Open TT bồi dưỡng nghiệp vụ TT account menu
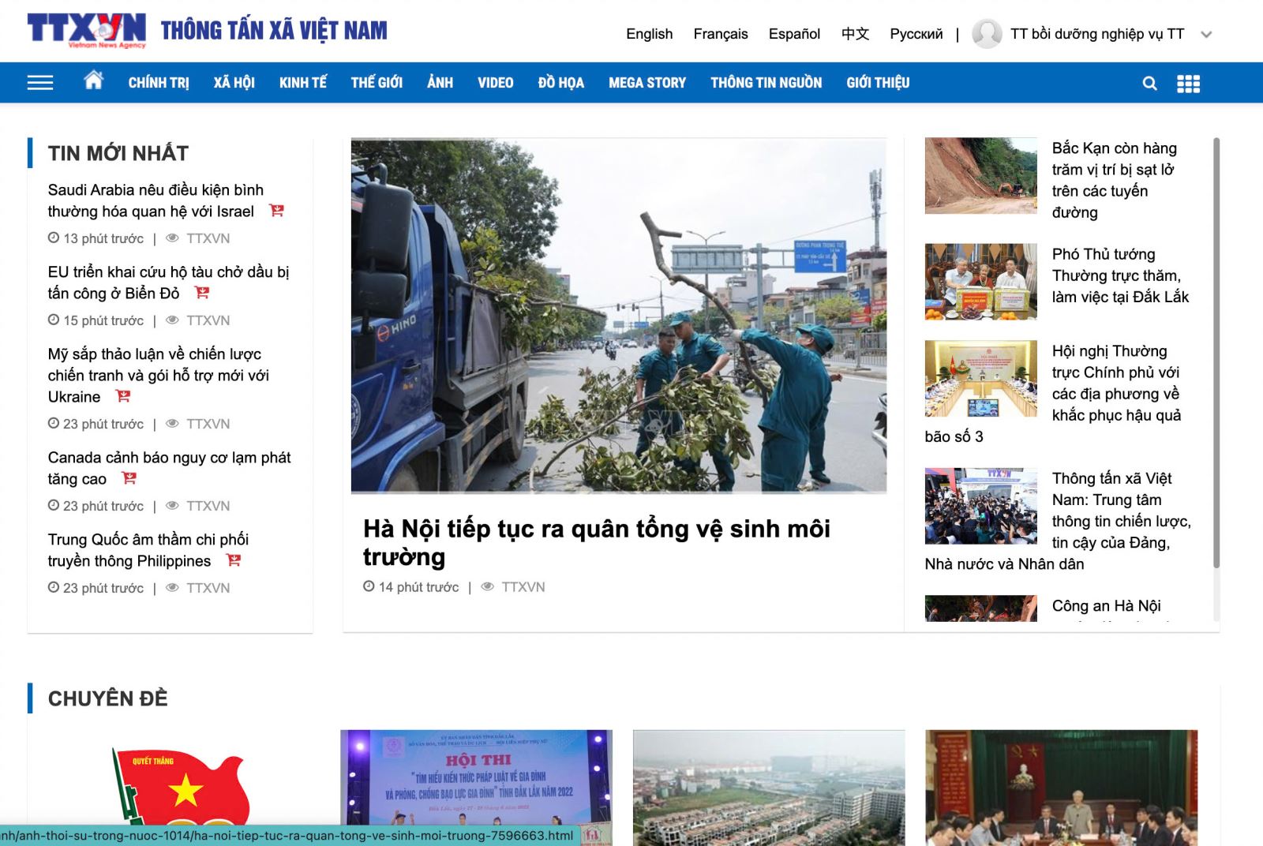Image resolution: width=1263 pixels, height=846 pixels. tap(1096, 34)
